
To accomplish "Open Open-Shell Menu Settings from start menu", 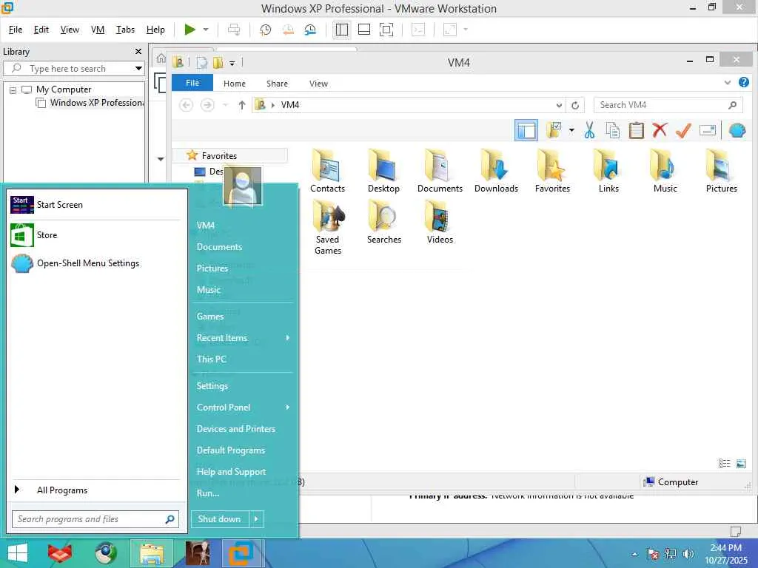I will point(95,263).
